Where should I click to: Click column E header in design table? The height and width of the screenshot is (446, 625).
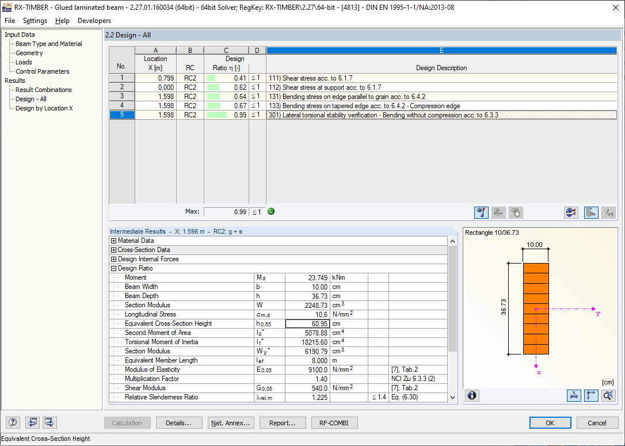pyautogui.click(x=441, y=51)
